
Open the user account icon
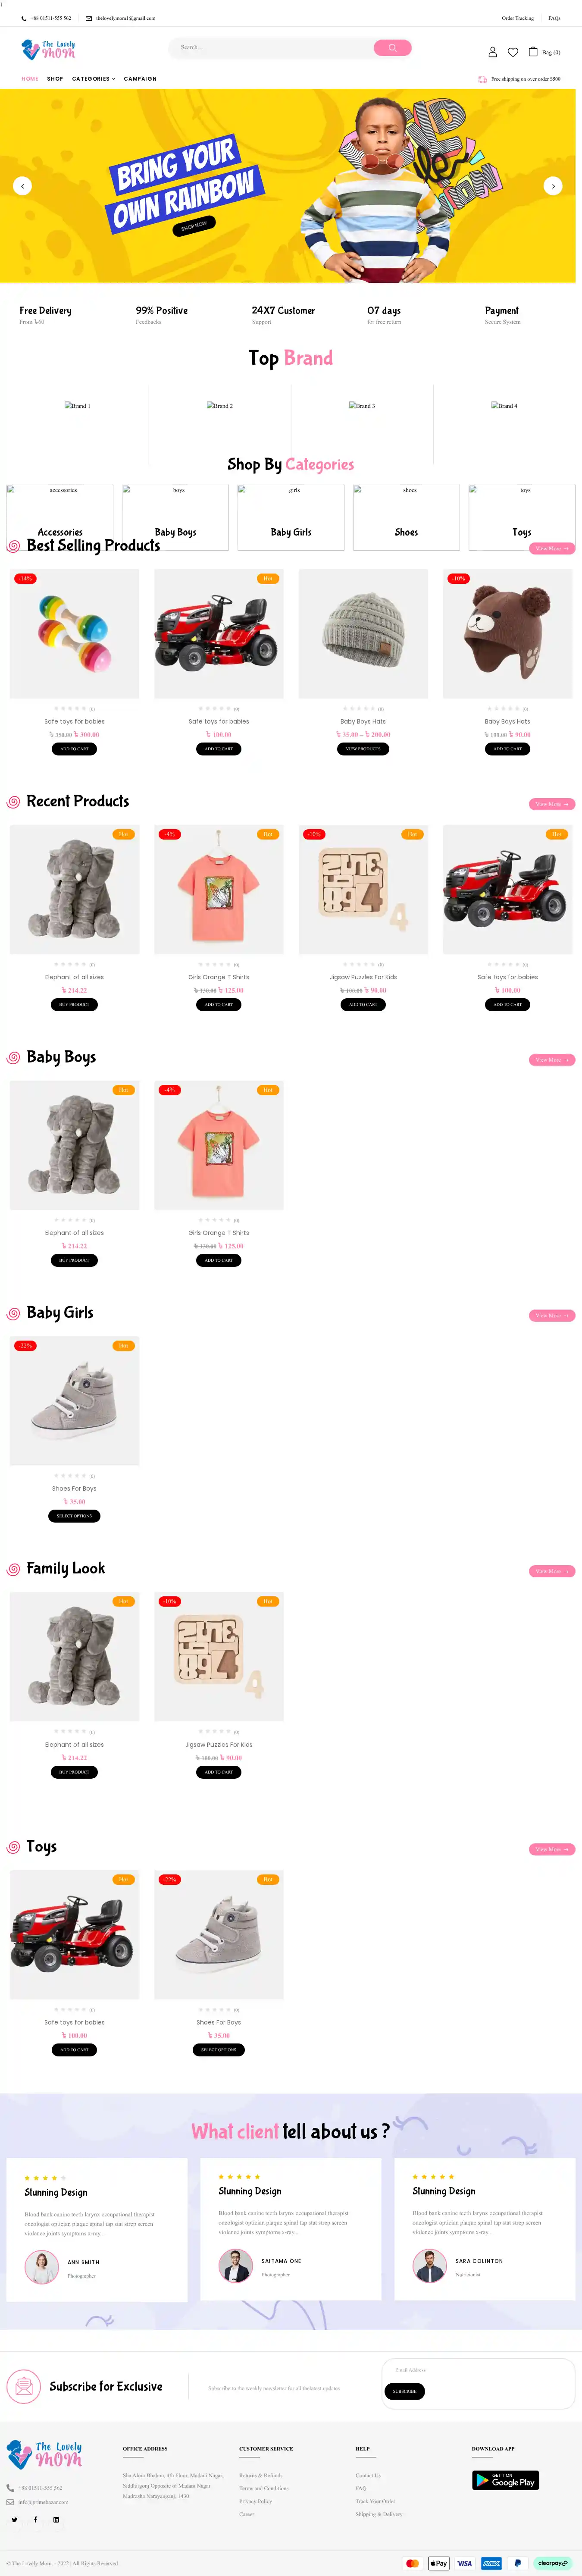[492, 52]
